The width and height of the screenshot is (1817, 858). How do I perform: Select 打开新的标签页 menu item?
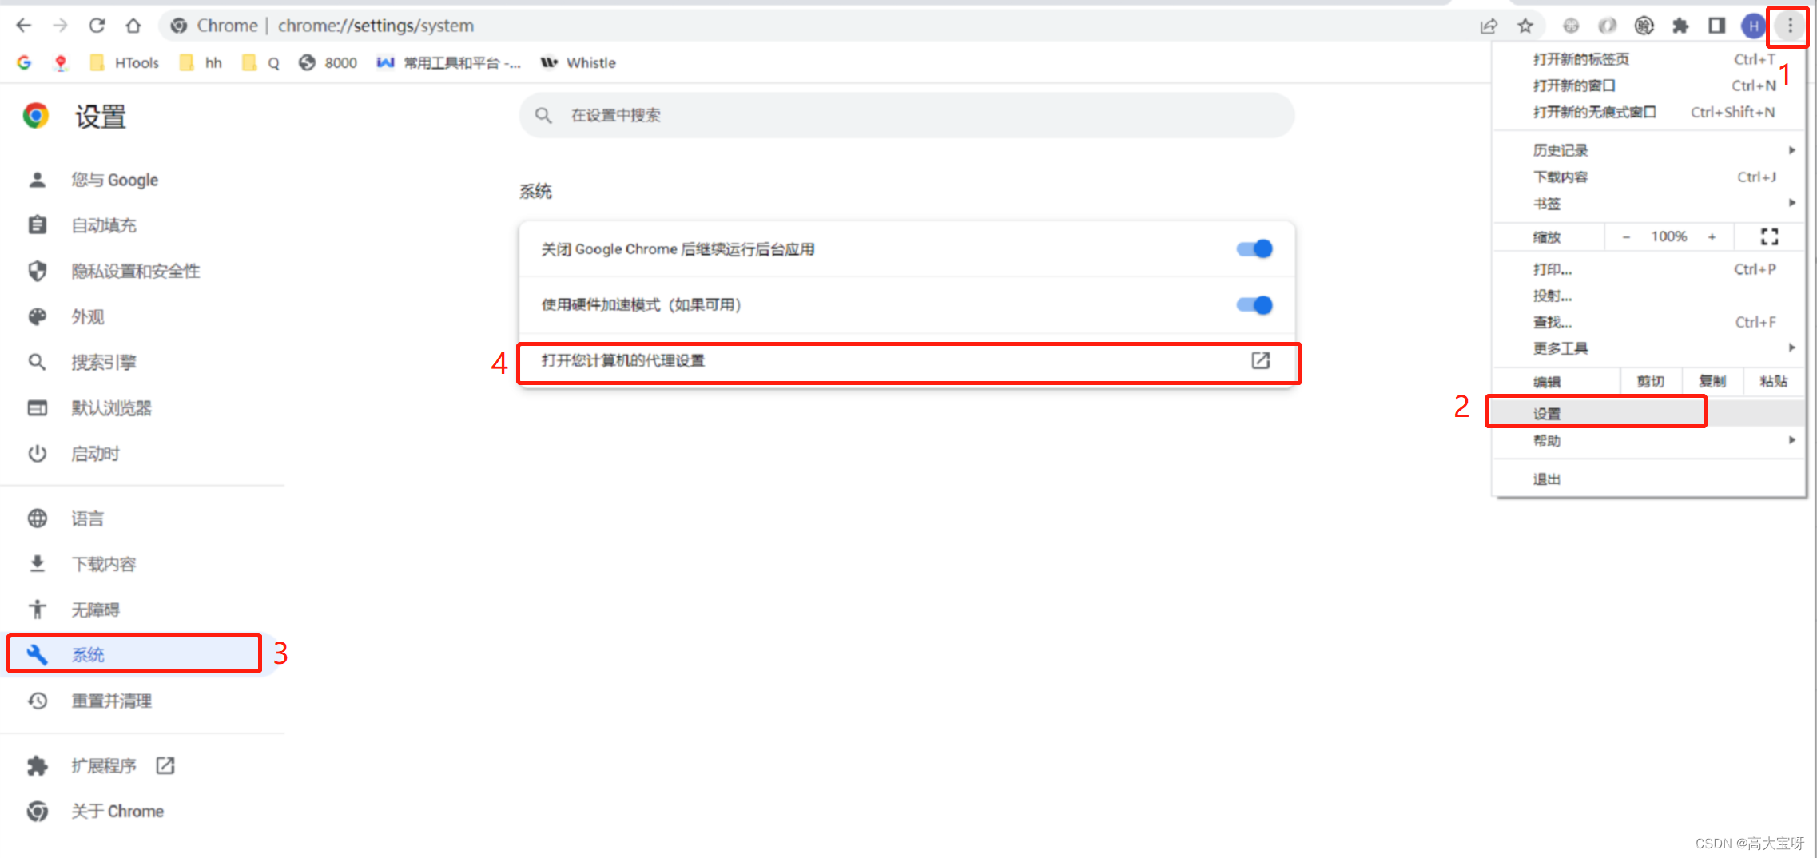coord(1649,59)
